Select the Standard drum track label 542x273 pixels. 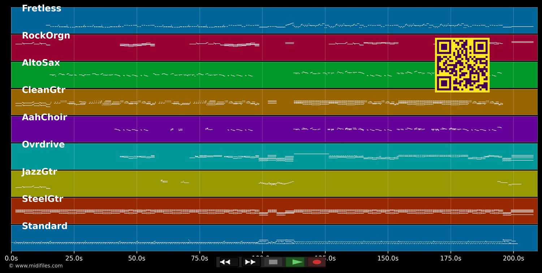[x=44, y=226]
